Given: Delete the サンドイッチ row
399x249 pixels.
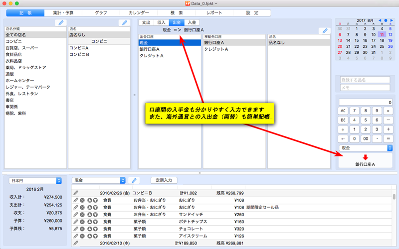Looking at the screenshot, I should pyautogui.click(x=82, y=215).
